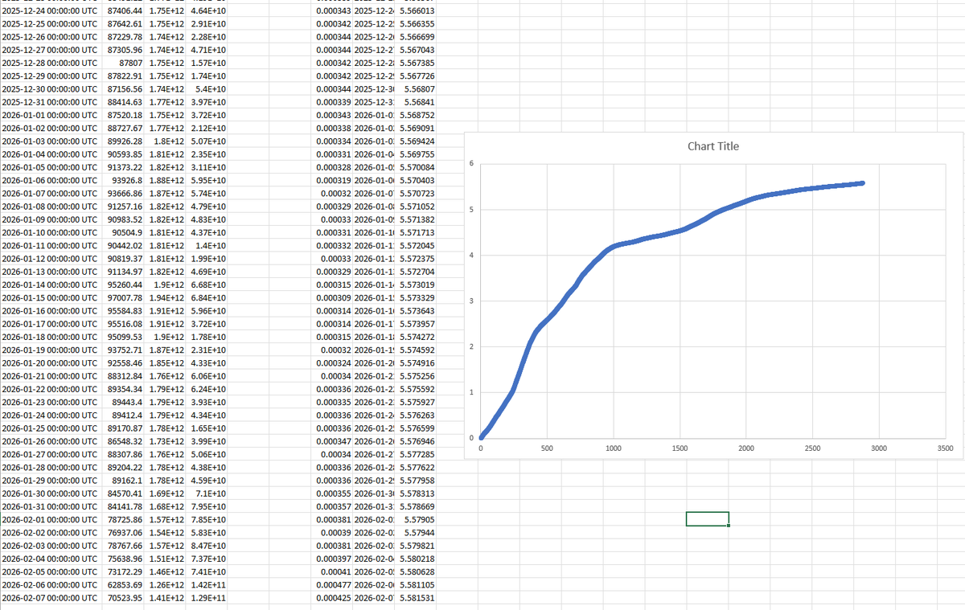Select volume cell 4.64E+10
This screenshot has height=610, width=965.
[207, 12]
